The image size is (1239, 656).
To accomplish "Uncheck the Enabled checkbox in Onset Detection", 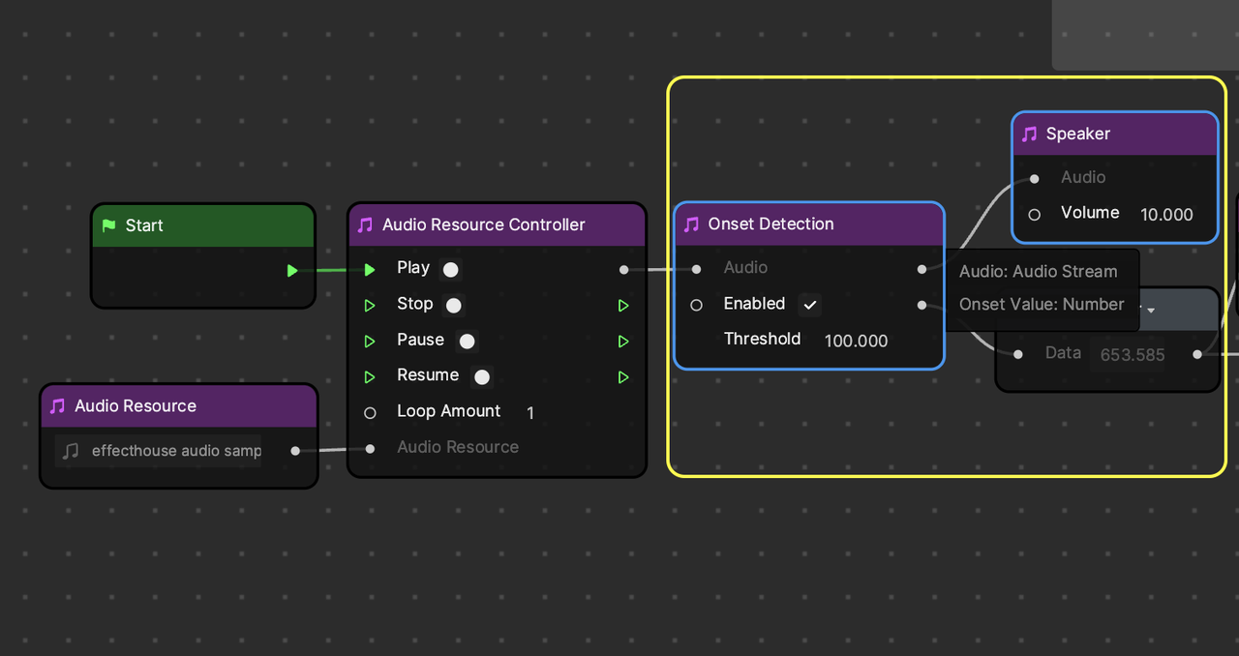I will pyautogui.click(x=810, y=305).
